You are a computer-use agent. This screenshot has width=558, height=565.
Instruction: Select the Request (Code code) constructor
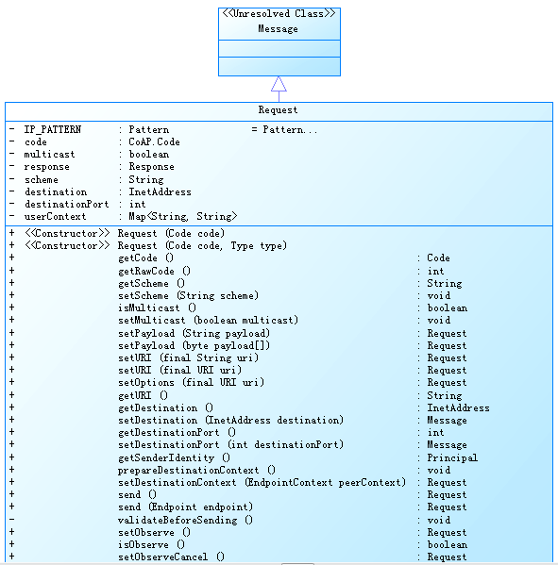click(171, 233)
